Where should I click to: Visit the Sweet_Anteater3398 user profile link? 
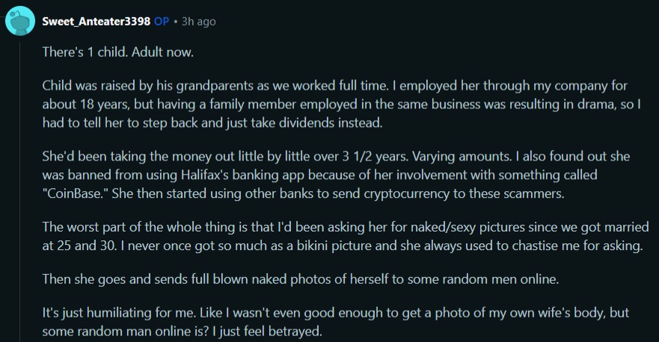96,22
